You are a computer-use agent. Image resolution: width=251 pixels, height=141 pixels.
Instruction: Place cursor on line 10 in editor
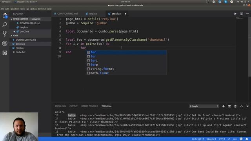(151, 56)
